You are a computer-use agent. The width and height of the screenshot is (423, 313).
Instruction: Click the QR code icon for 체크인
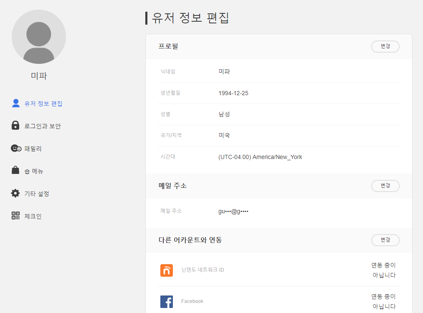tap(15, 215)
